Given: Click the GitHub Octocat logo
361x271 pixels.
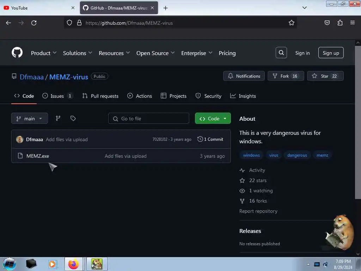Looking at the screenshot, I should (x=17, y=53).
